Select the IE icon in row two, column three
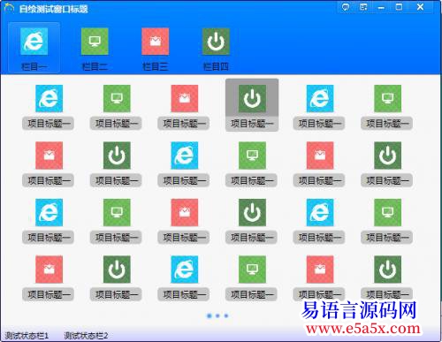This screenshot has width=442, height=342. (185, 156)
